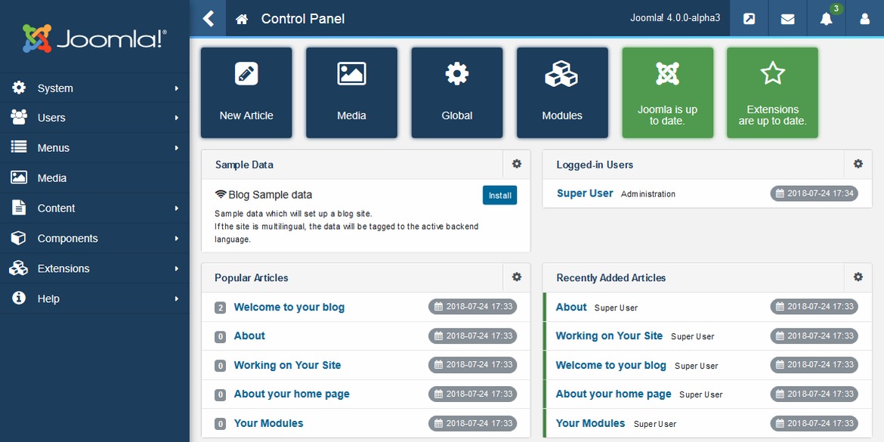Open the Media quick icon tile
This screenshot has width=884, height=442.
pos(351,93)
